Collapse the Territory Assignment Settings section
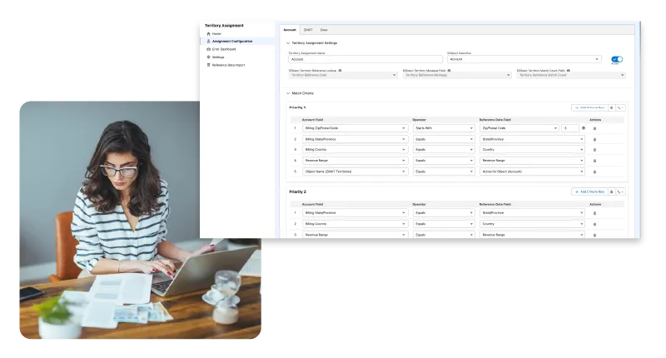The width and height of the screenshot is (666, 358). [x=288, y=42]
